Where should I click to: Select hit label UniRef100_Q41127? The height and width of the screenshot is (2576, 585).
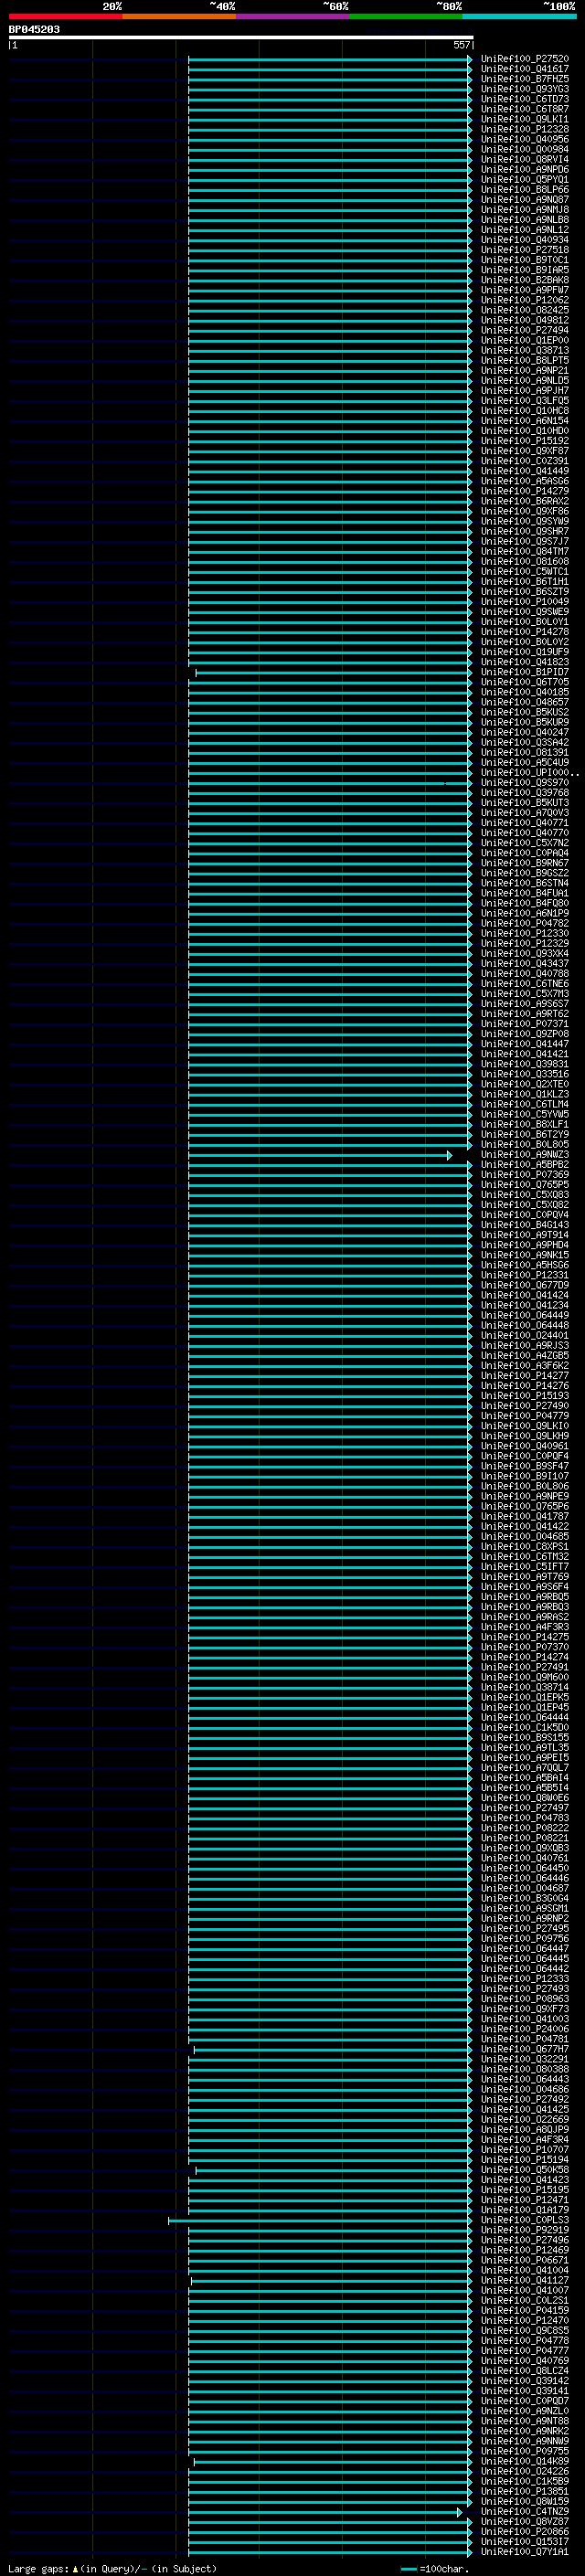(524, 2281)
